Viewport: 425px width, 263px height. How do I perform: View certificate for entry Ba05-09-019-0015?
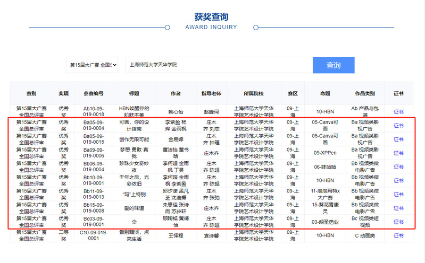point(398,139)
